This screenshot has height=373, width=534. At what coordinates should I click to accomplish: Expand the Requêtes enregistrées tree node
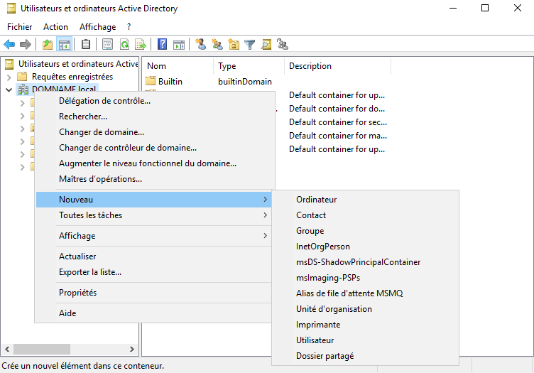9,77
